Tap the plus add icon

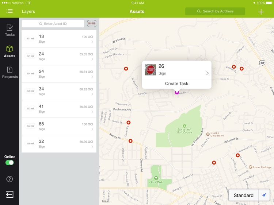(261, 12)
